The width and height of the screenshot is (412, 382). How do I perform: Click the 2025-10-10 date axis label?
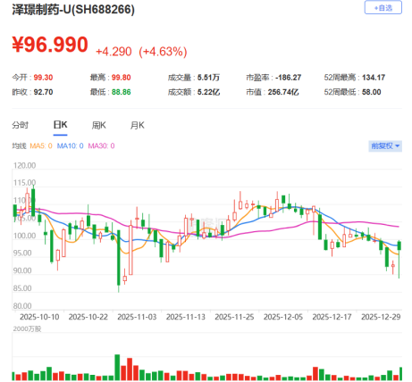[x=39, y=317]
